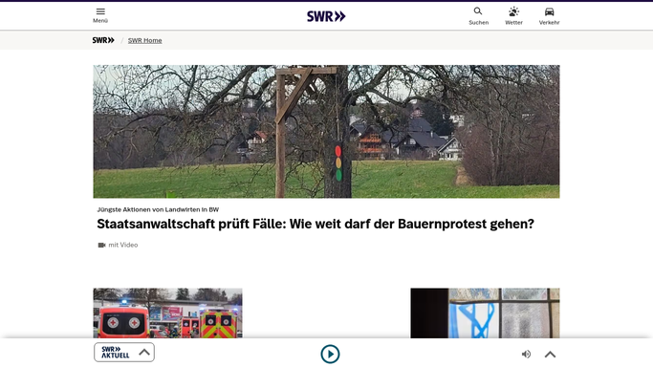Image resolution: width=653 pixels, height=367 pixels.
Task: Expand the player bar with chevron
Action: click(x=550, y=355)
